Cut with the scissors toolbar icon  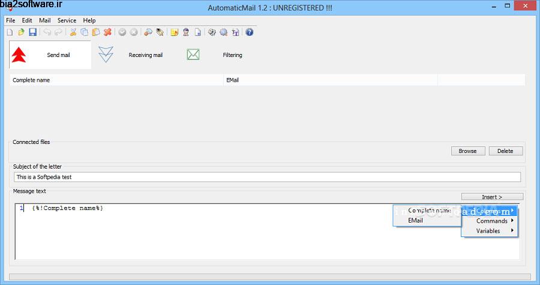tap(73, 32)
